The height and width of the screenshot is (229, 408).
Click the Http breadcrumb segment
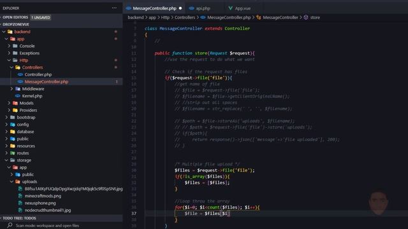[x=165, y=17]
